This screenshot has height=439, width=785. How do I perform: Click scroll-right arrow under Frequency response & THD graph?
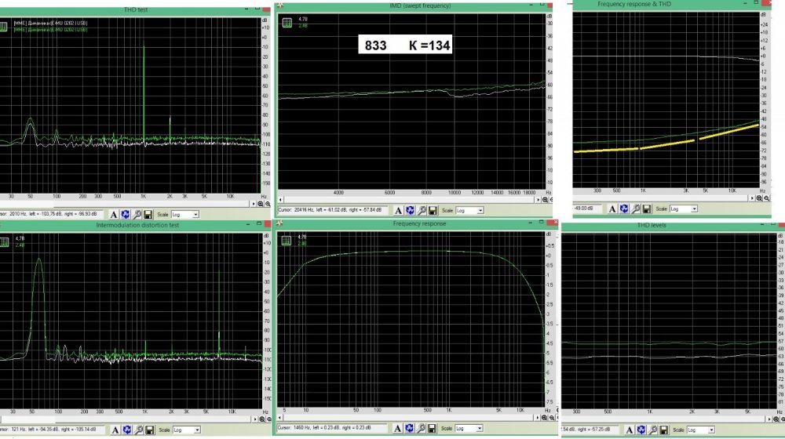[x=752, y=198]
